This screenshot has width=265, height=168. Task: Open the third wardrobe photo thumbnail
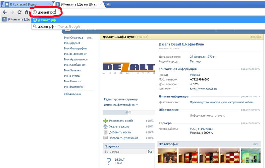(209, 156)
